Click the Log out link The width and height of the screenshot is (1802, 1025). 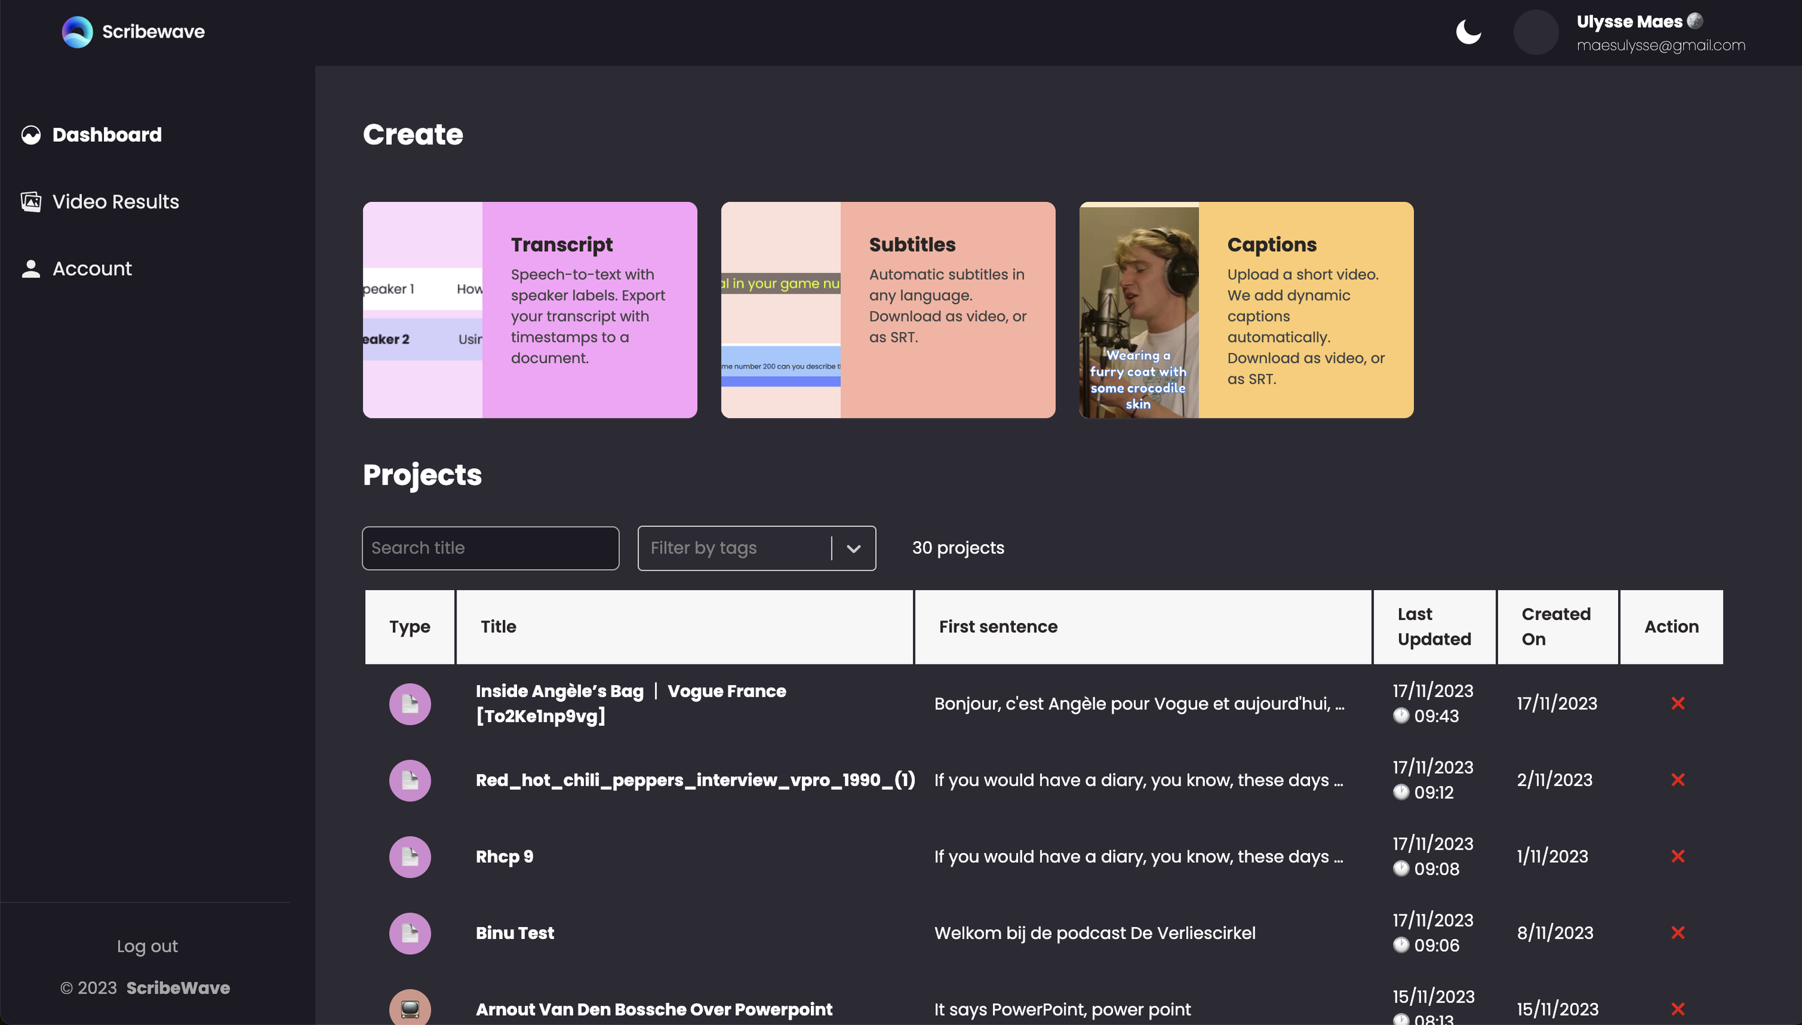pyautogui.click(x=147, y=946)
